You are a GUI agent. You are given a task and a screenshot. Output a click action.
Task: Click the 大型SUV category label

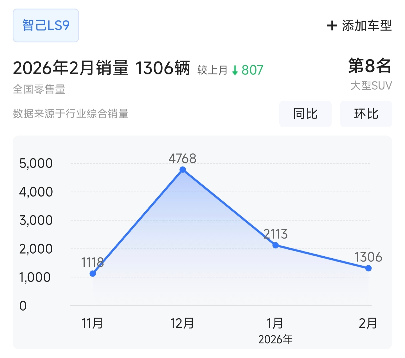tap(371, 86)
